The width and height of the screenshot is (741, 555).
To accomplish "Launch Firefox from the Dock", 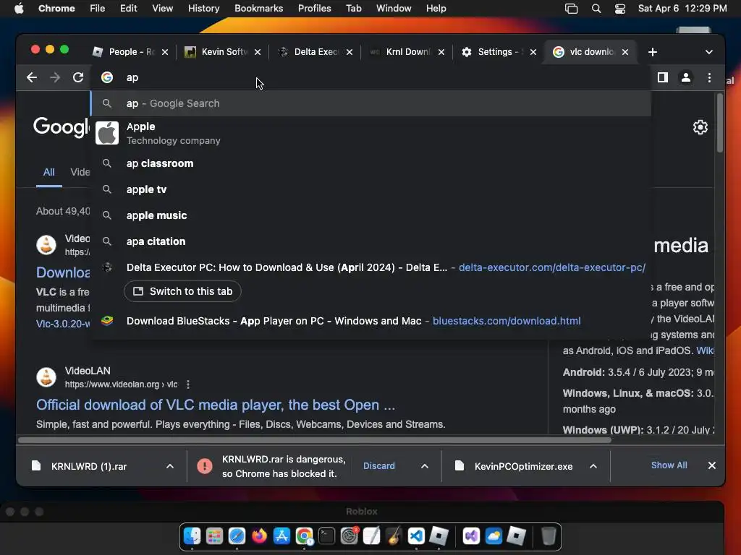I will click(x=259, y=536).
